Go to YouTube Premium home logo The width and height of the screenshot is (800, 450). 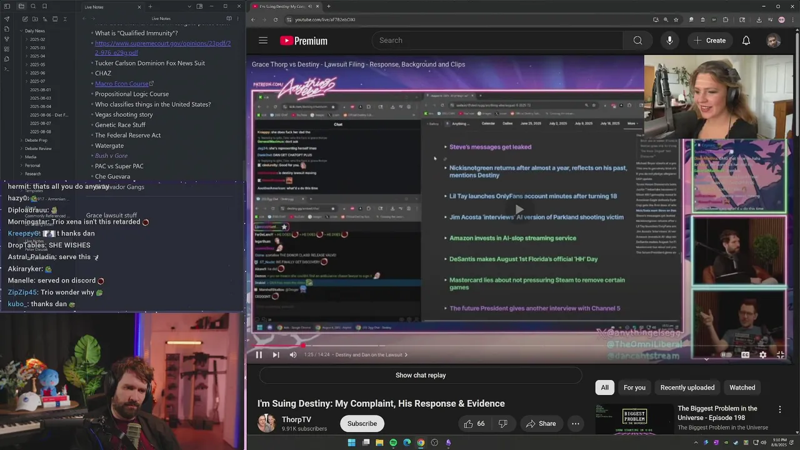click(x=304, y=41)
